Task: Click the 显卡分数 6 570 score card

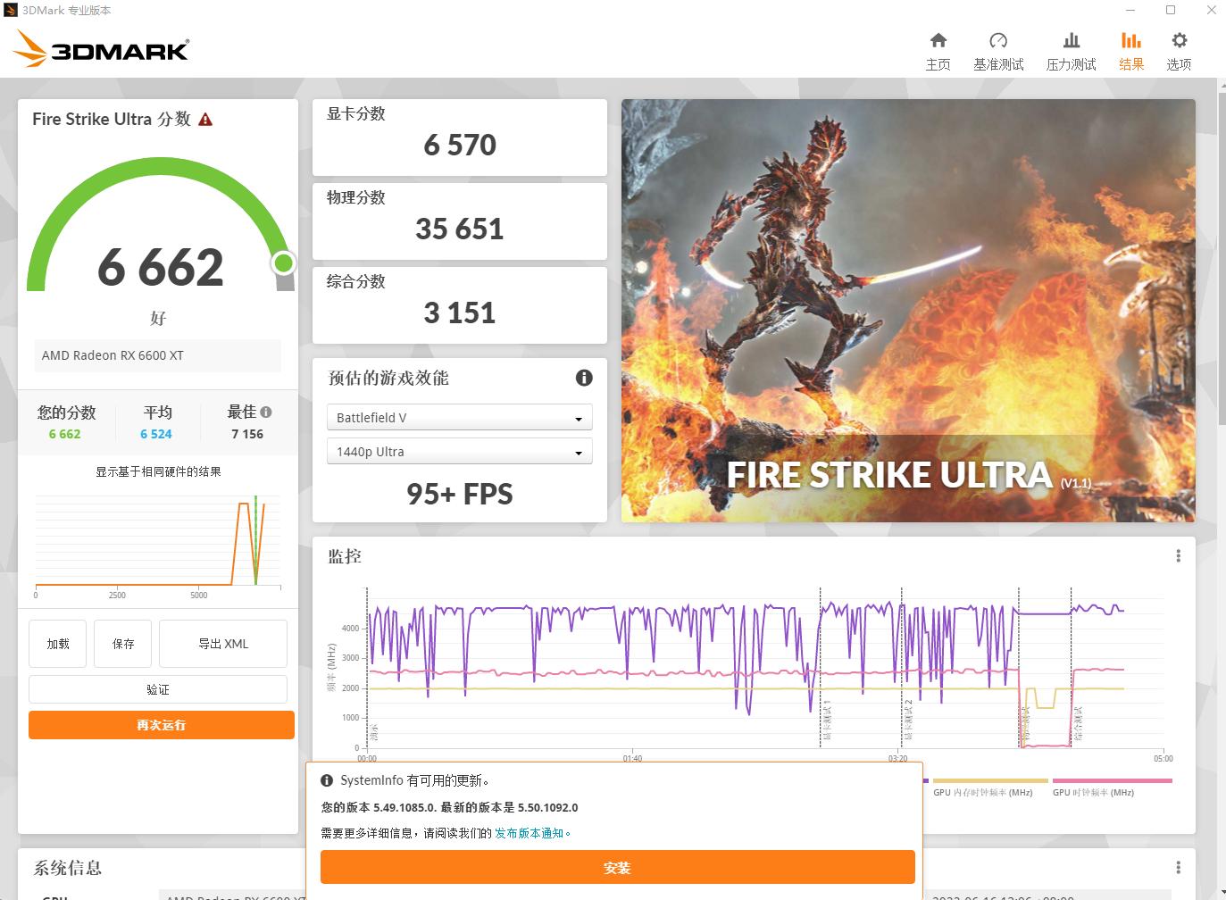Action: 460,137
